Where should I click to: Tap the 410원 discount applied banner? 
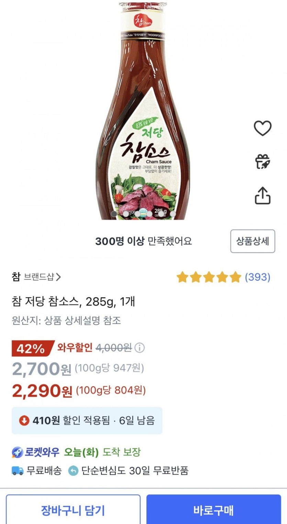pyautogui.click(x=87, y=420)
